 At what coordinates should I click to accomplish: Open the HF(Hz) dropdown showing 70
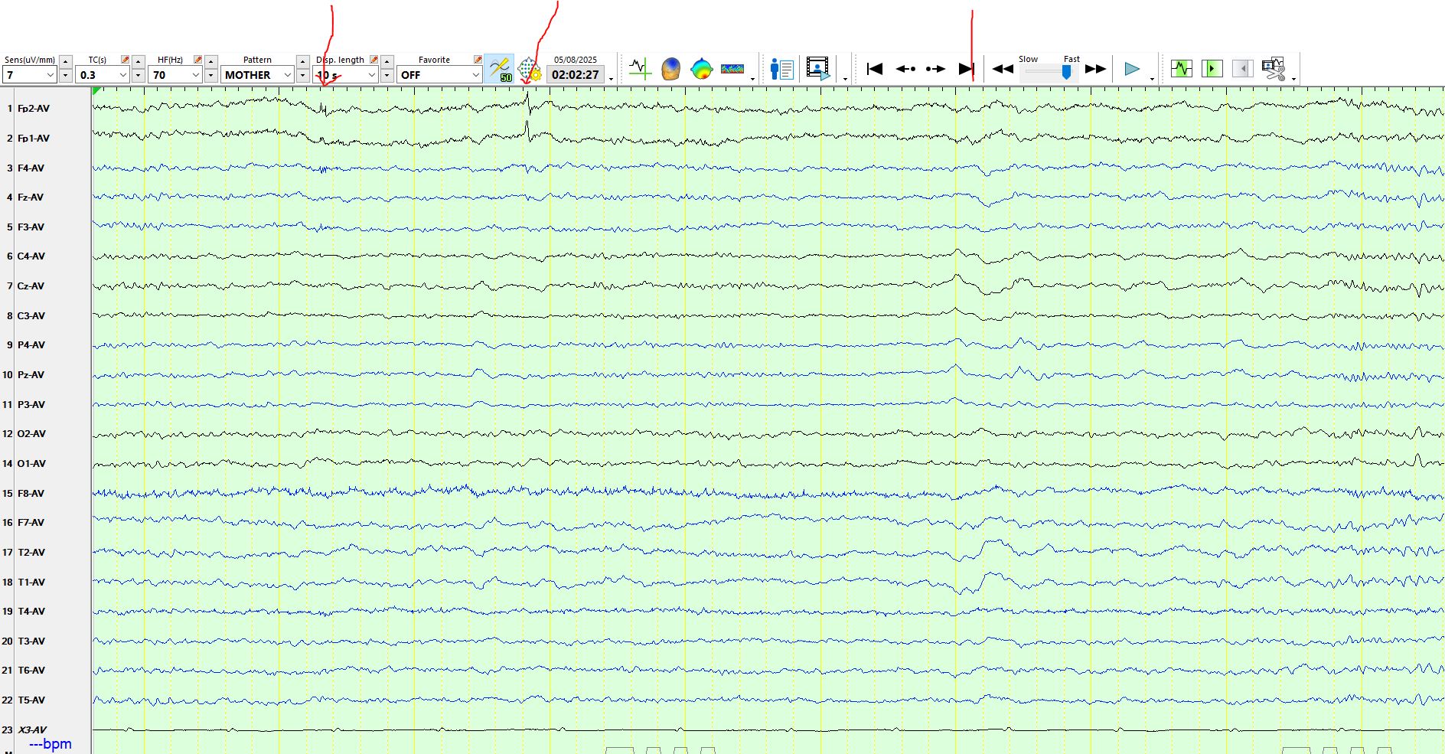pos(175,75)
